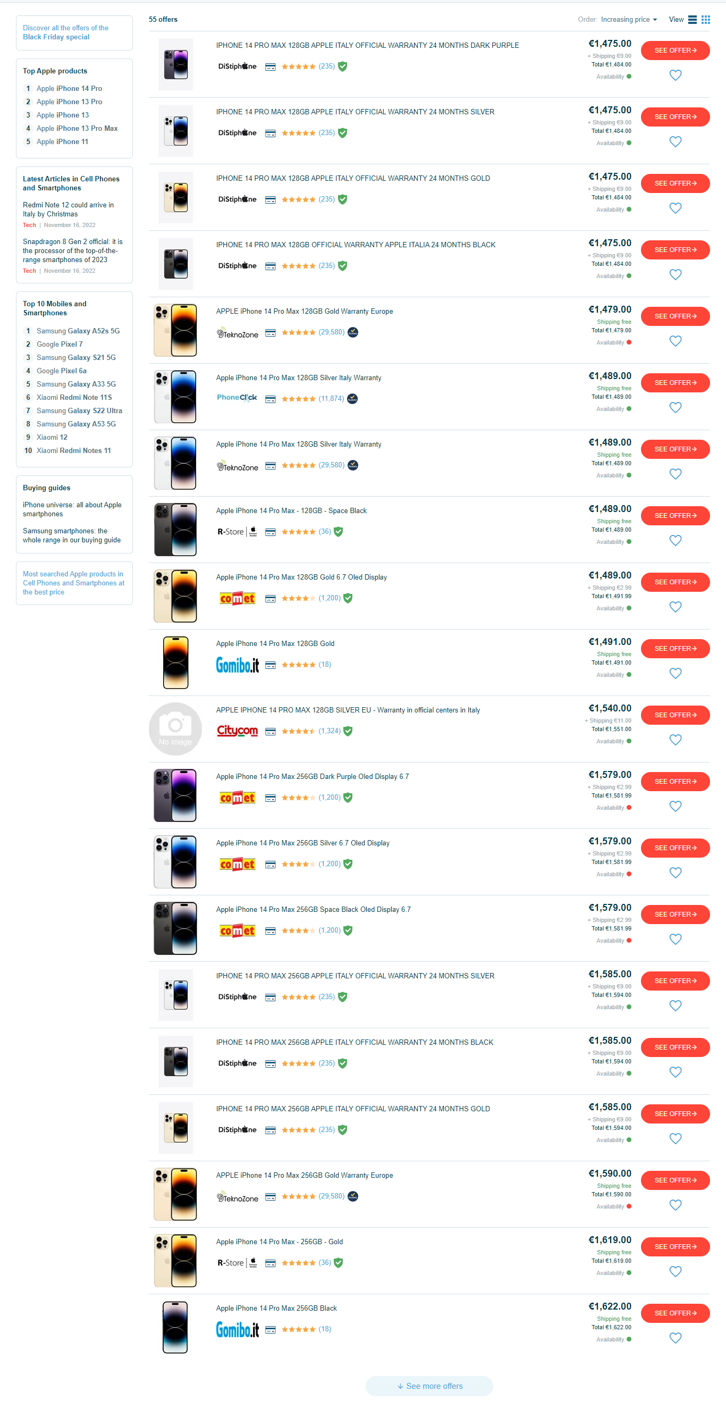Viewport: 726px width, 1417px height.
Task: Click SEE OFFER for Gomibo.it 256GB Black
Action: pos(675,1313)
